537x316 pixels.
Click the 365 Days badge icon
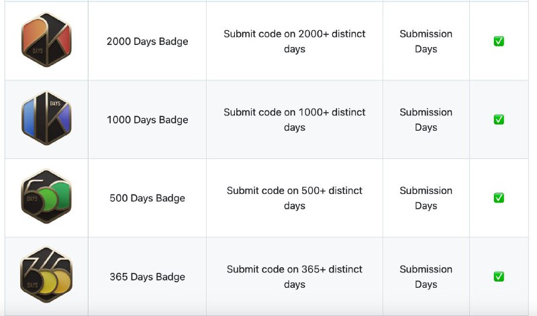[x=46, y=275]
